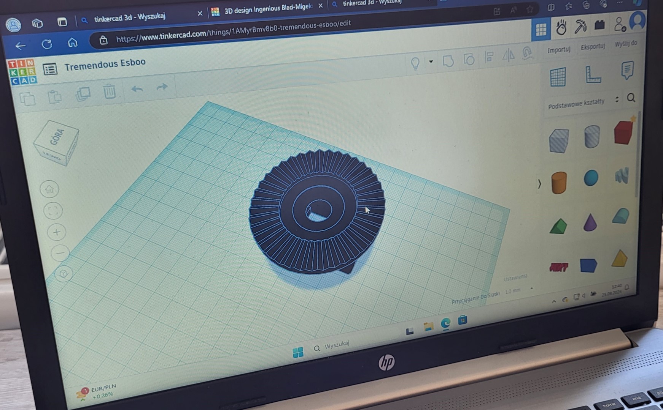Pick the yellow Pyramid shape
The width and height of the screenshot is (663, 410).
[619, 258]
